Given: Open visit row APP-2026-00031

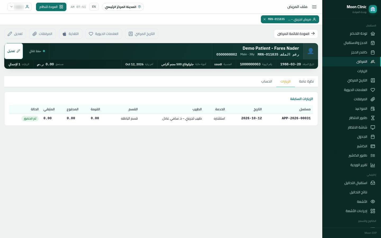Looking at the screenshot, I should (161, 118).
